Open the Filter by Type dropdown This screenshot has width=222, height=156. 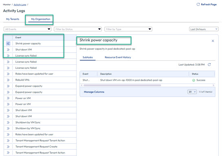[128, 29]
